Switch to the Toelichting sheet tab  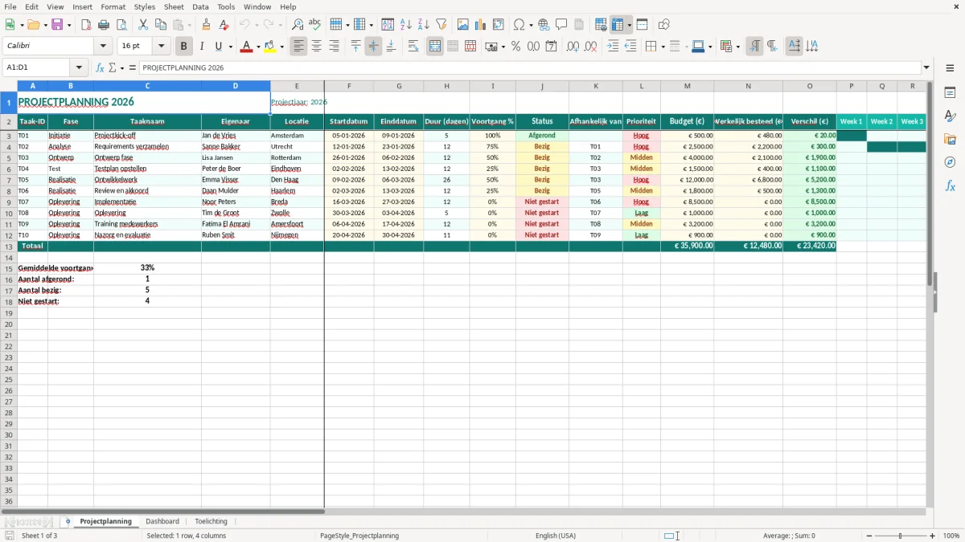click(211, 522)
